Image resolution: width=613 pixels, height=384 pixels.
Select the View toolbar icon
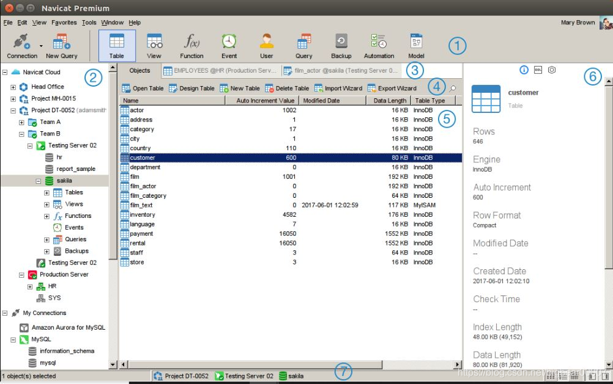(x=154, y=46)
